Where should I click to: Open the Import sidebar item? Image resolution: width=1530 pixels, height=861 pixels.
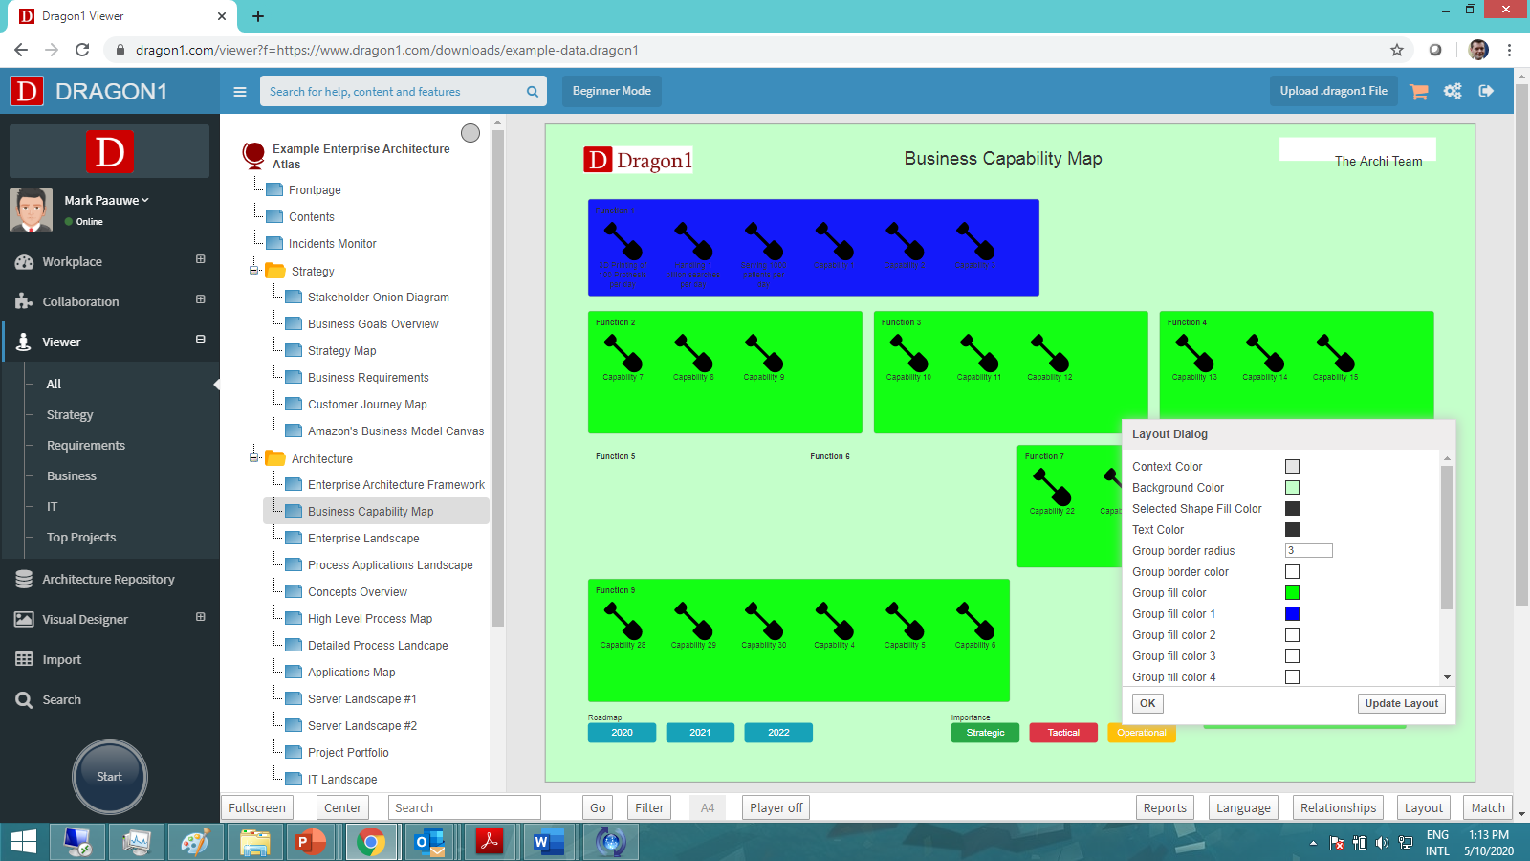point(61,659)
